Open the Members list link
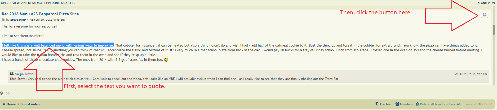The width and height of the screenshot is (497, 110). (405, 104)
